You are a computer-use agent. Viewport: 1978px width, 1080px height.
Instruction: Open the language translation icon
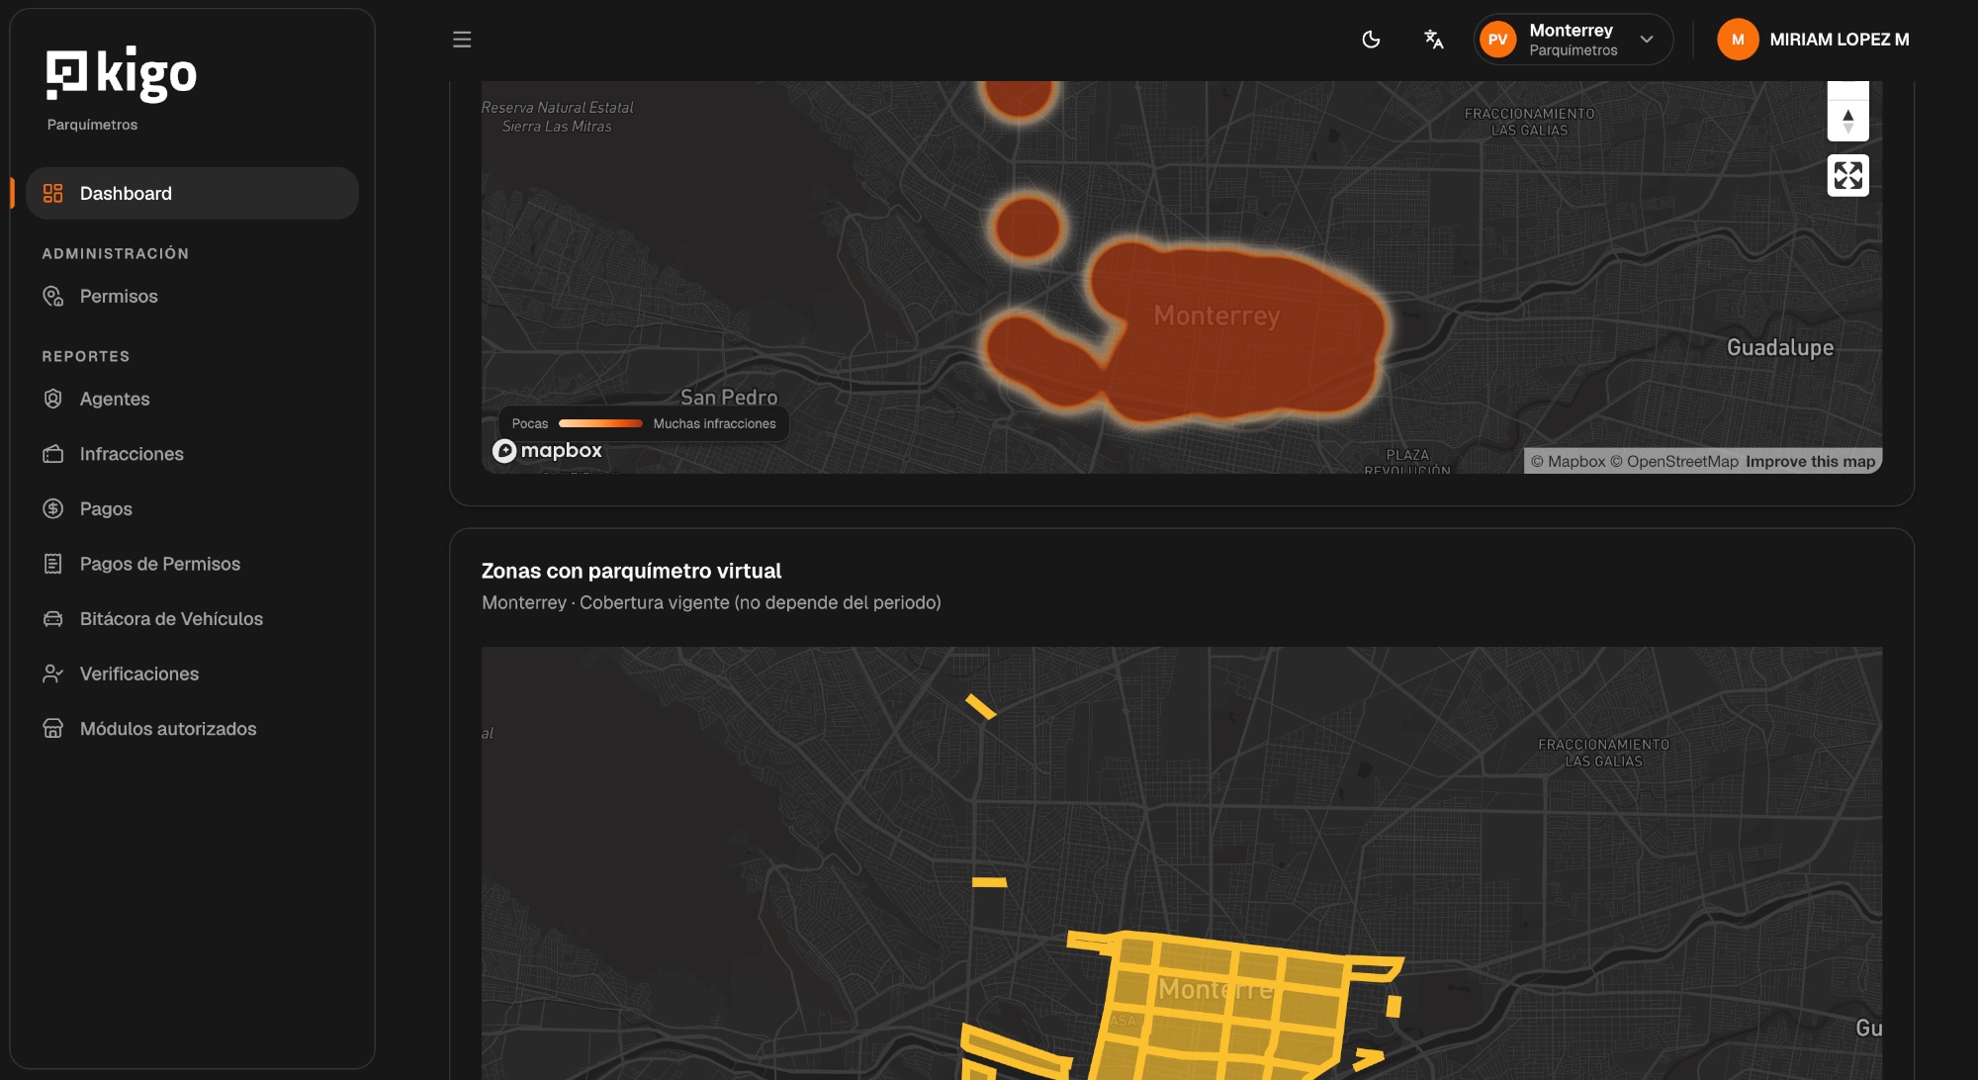coord(1433,40)
